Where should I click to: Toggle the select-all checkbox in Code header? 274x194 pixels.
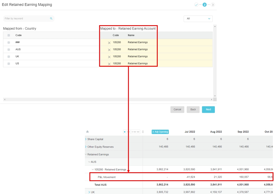[9, 35]
